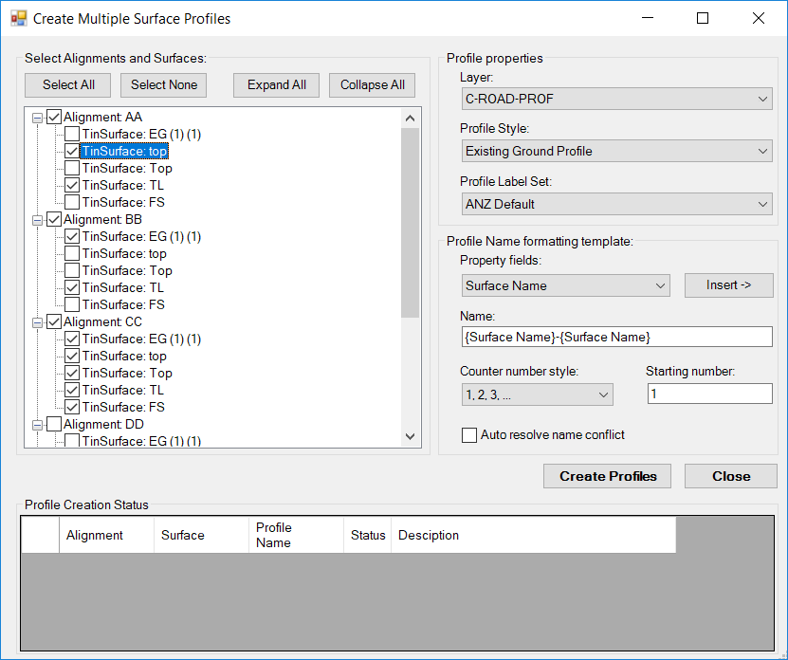Uncheck the Alignment: AA checkbox

click(54, 118)
